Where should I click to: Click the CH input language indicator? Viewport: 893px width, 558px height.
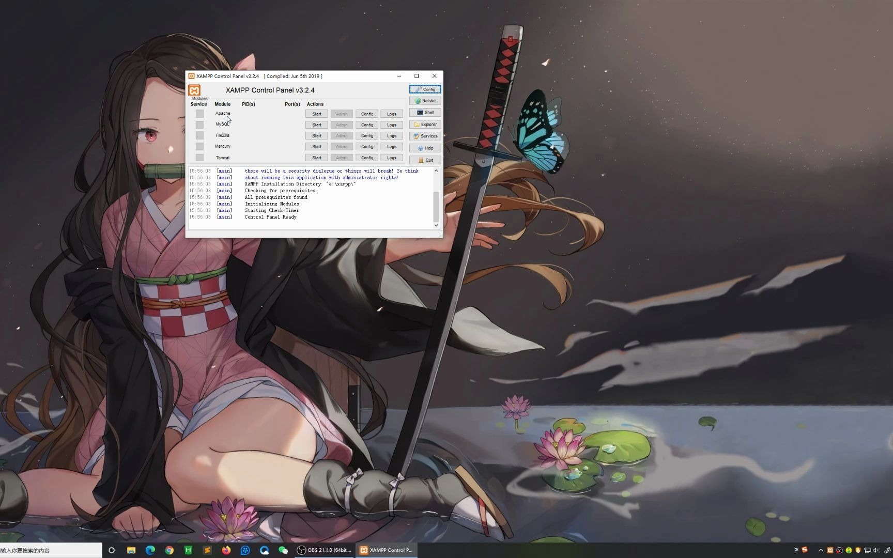tap(796, 550)
